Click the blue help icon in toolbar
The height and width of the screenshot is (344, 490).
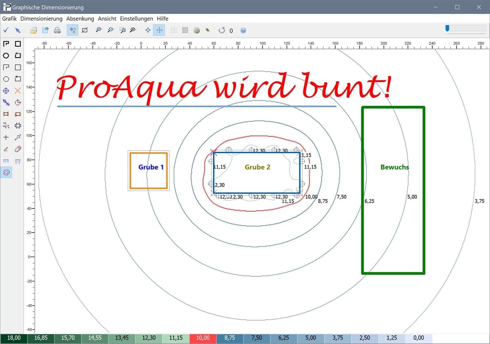243,30
